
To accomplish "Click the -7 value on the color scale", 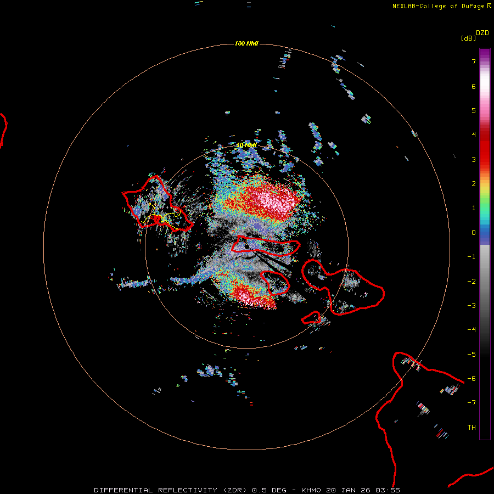I will click(x=471, y=403).
